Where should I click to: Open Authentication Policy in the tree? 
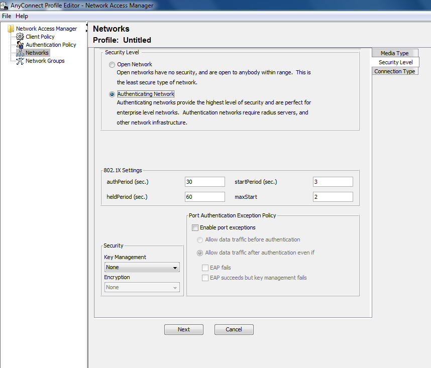click(x=51, y=45)
